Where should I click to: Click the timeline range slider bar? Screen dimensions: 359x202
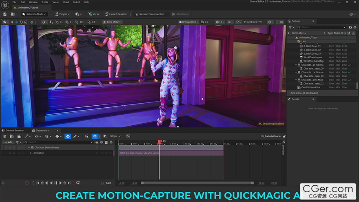click(198, 183)
